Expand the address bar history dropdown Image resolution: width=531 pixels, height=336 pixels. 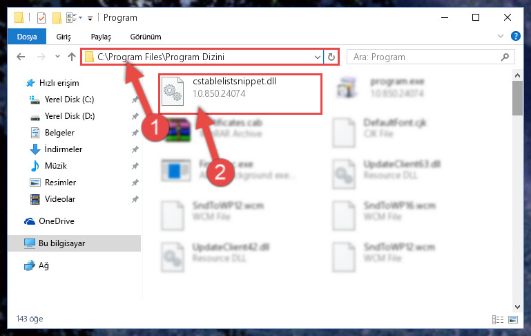[318, 57]
